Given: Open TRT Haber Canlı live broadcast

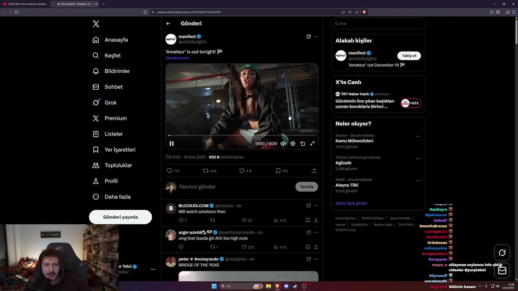Looking at the screenshot, I should 378,100.
